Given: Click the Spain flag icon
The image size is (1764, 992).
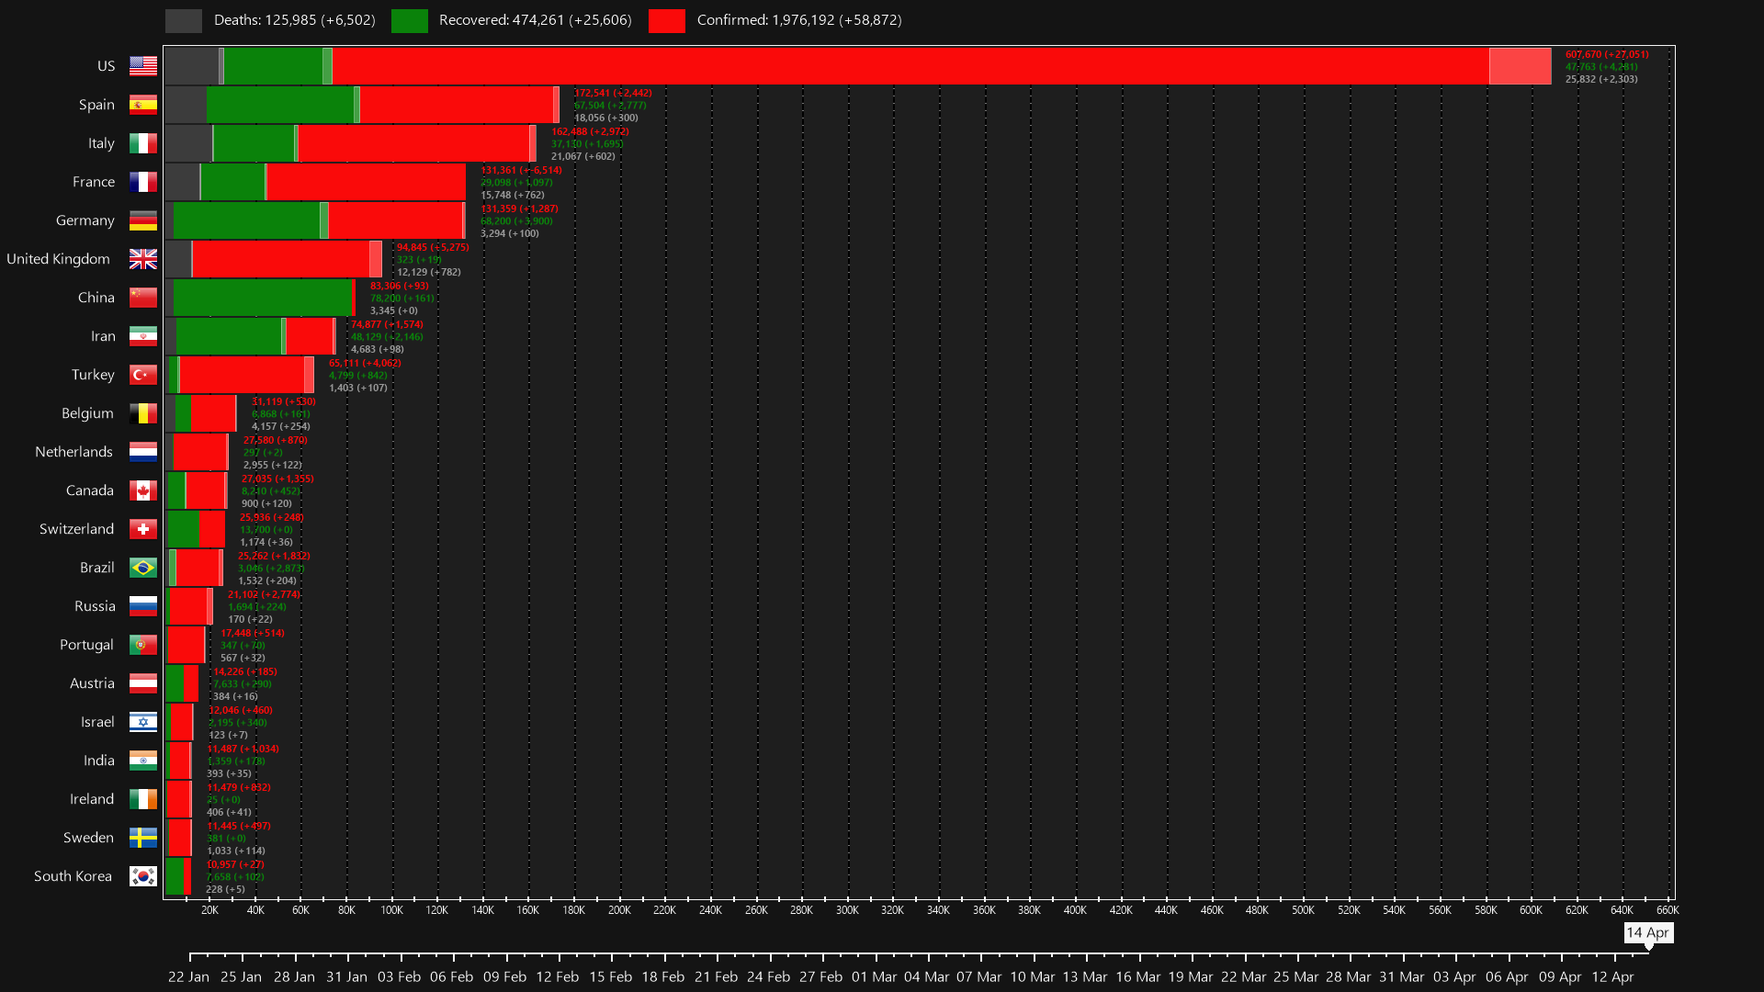Looking at the screenshot, I should pyautogui.click(x=143, y=105).
